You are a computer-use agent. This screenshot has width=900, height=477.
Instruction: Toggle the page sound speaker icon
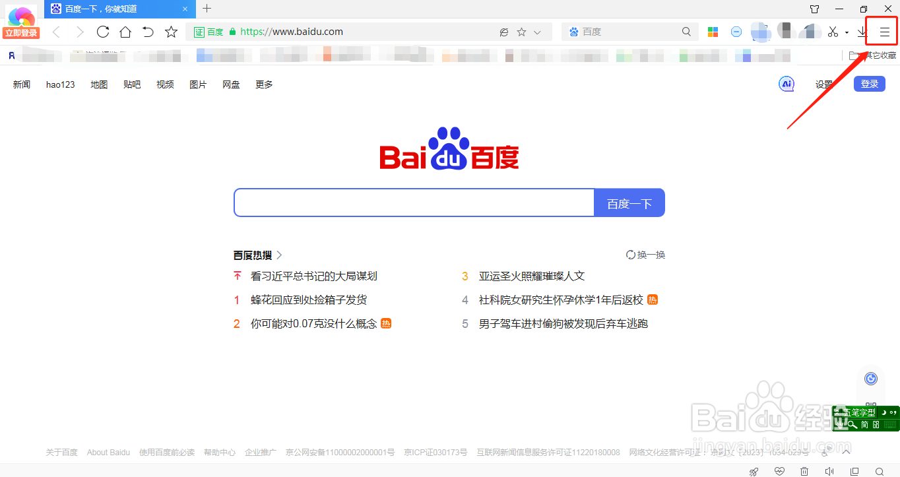pos(829,471)
